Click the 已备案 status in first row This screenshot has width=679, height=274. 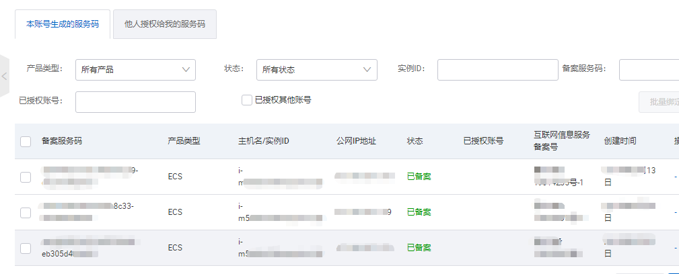[x=419, y=177]
